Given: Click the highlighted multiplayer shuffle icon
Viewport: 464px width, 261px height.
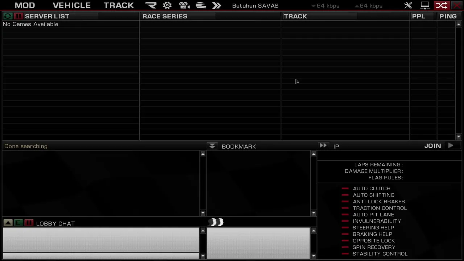Looking at the screenshot, I should [x=442, y=5].
